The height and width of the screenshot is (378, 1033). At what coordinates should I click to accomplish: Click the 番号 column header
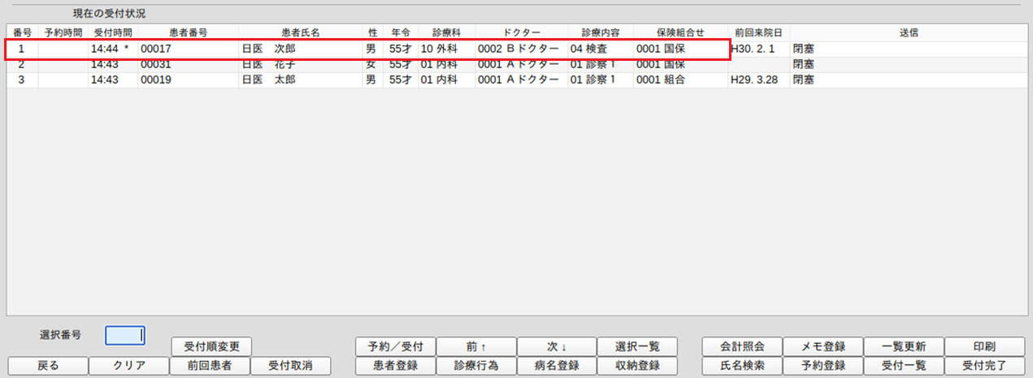22,32
